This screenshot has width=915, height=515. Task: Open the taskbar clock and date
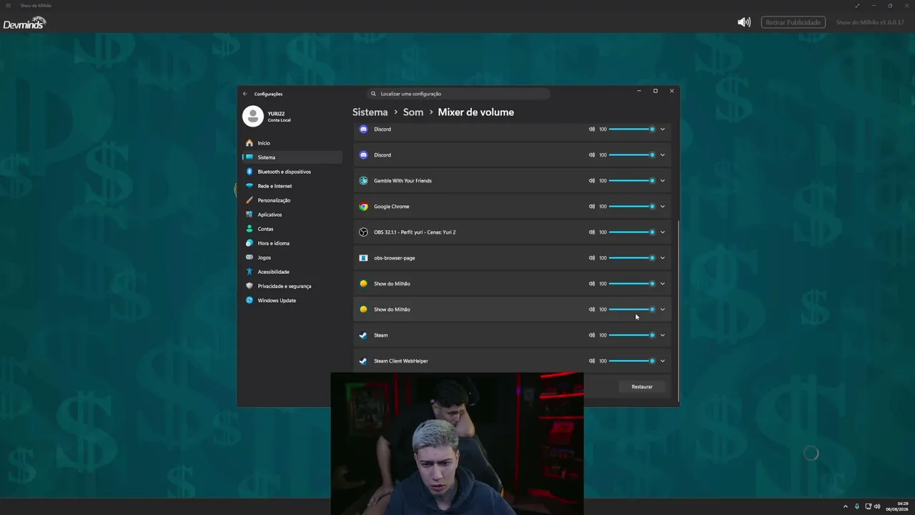point(896,506)
